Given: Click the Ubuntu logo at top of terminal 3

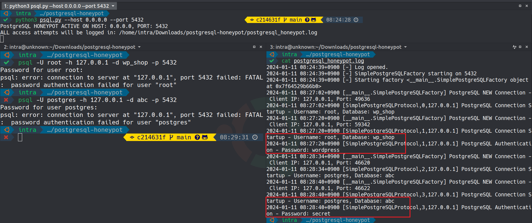Looking at the screenshot, I should click(x=272, y=55).
